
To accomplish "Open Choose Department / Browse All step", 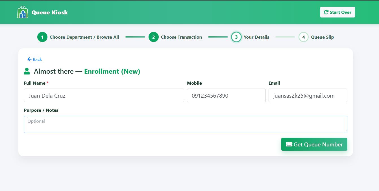I will click(x=84, y=37).
